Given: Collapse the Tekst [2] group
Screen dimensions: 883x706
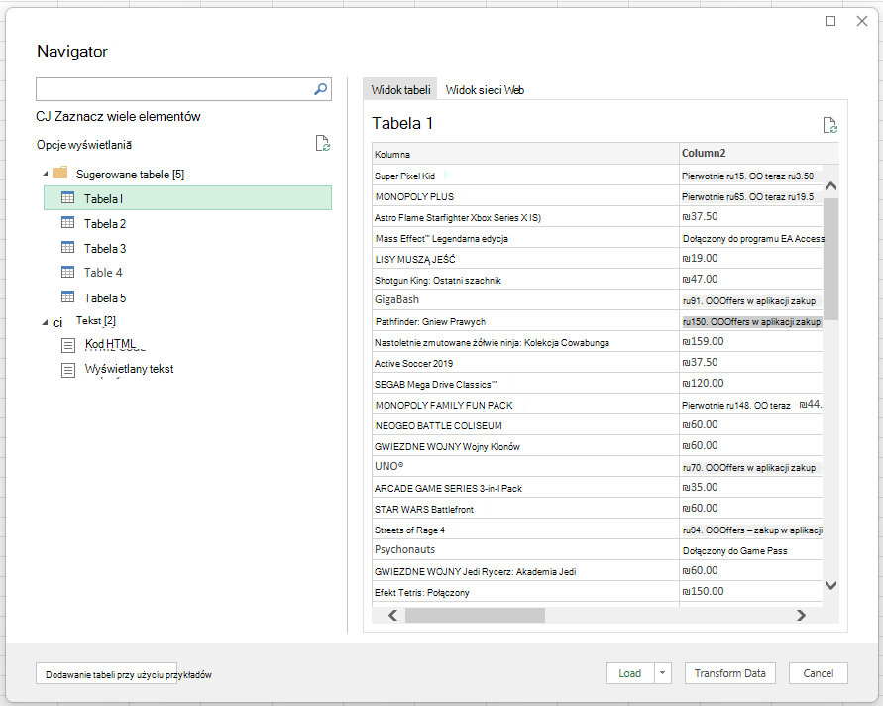Looking at the screenshot, I should coord(45,322).
